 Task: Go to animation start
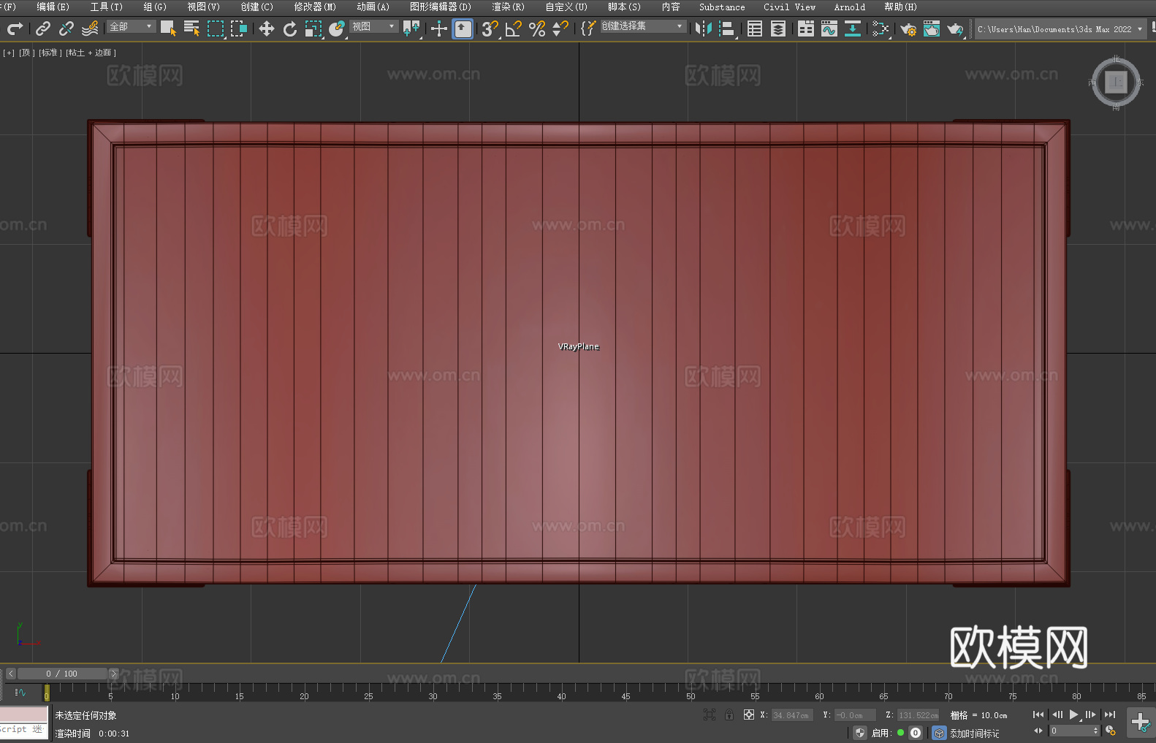point(1038,715)
